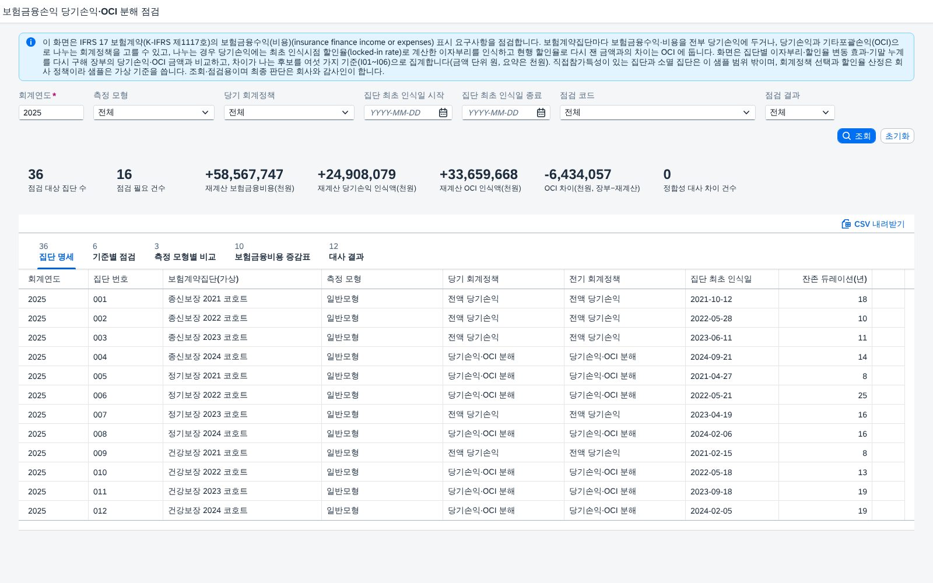Switch to the 기준별 점검 tab

pos(114,252)
